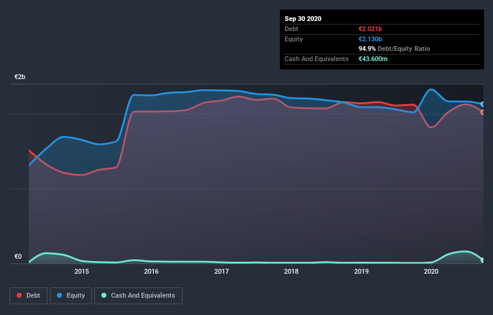493x315 pixels.
Task: Click the 2018 x-axis label
Action: click(x=291, y=271)
